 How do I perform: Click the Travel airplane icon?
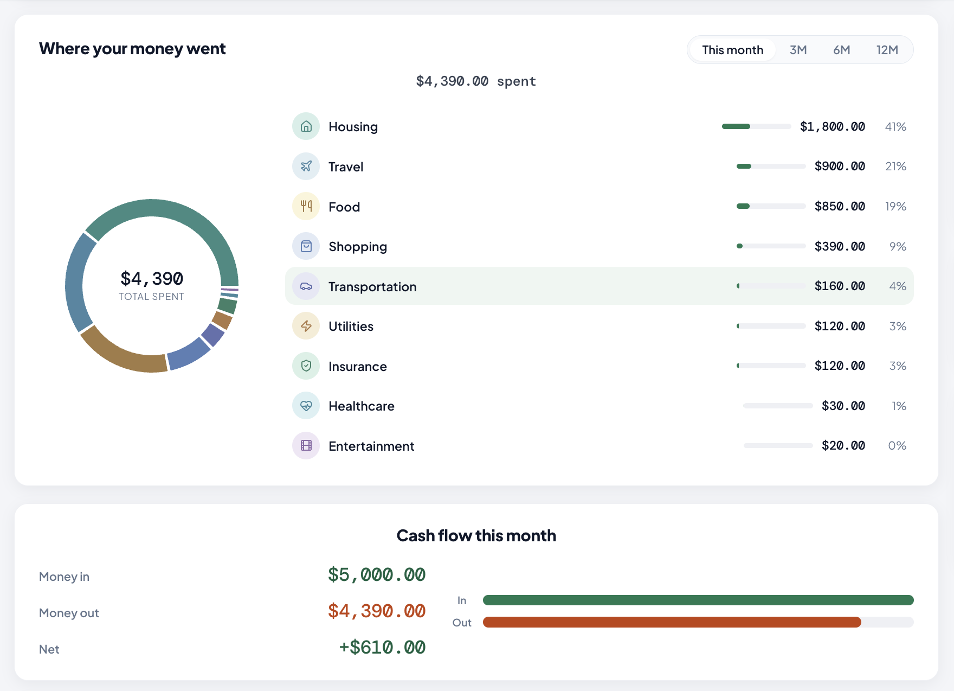pos(306,167)
